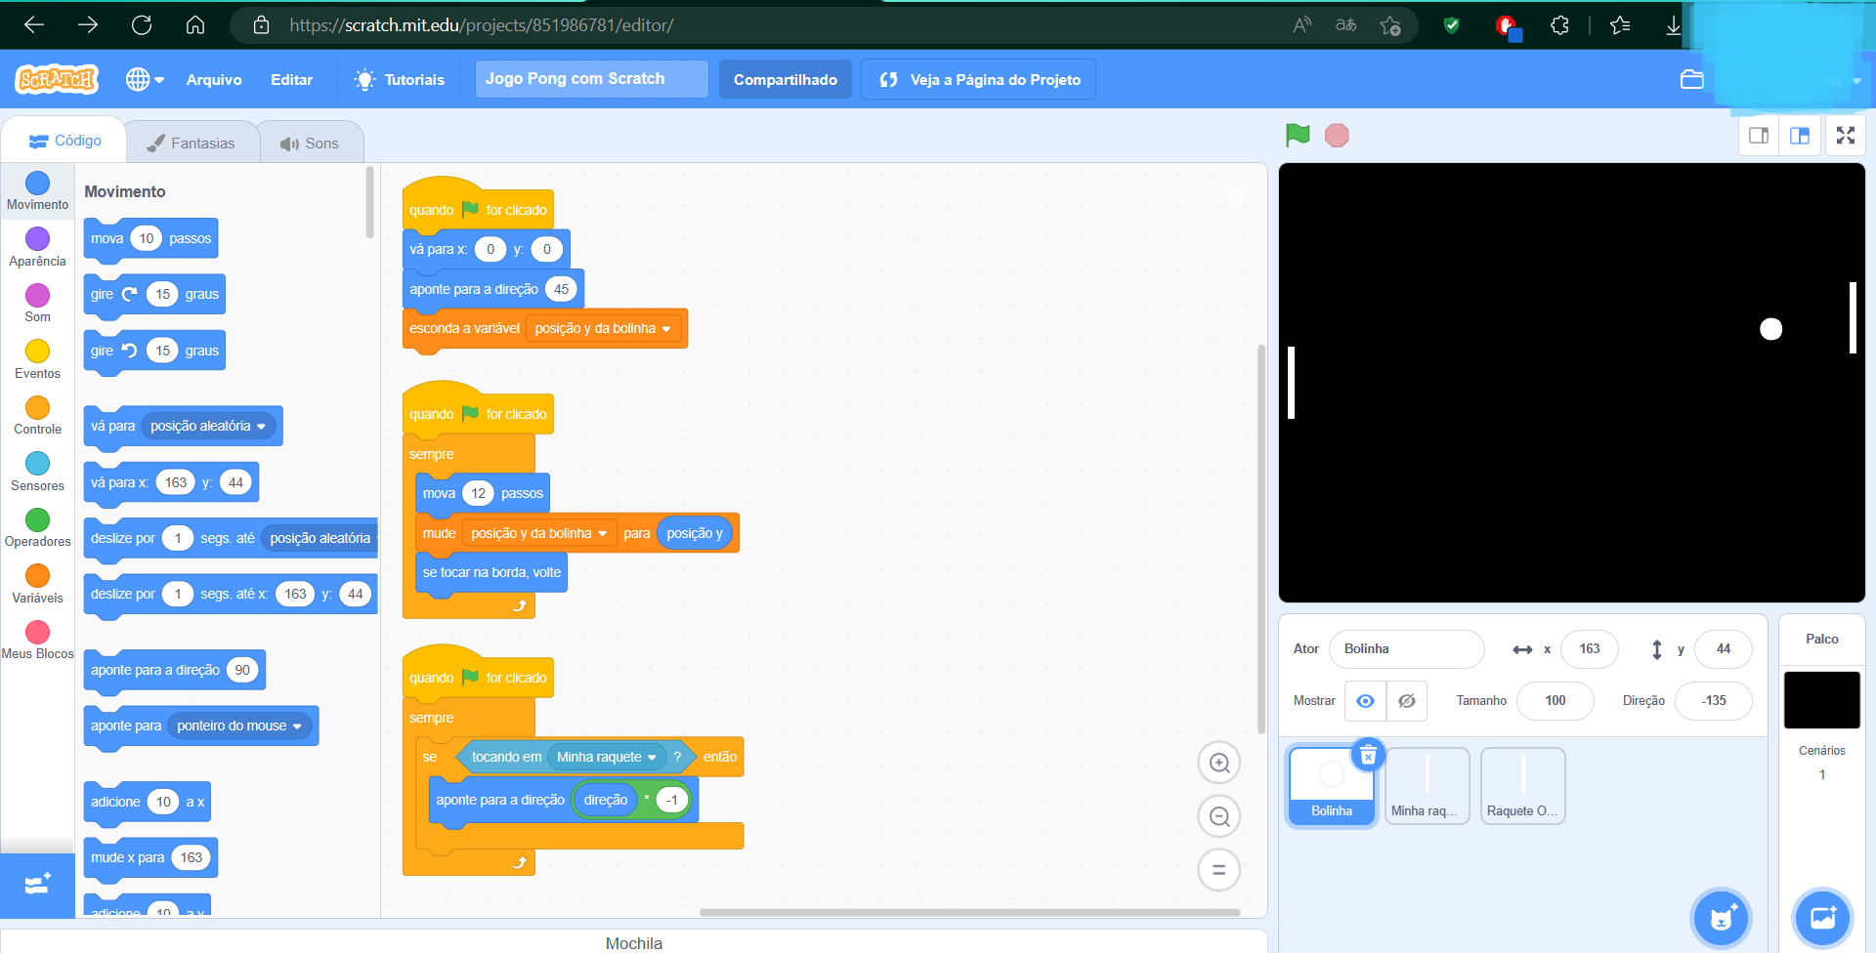Open Minha raquete dropdown in tocando em block
The height and width of the screenshot is (953, 1876).
pos(607,758)
